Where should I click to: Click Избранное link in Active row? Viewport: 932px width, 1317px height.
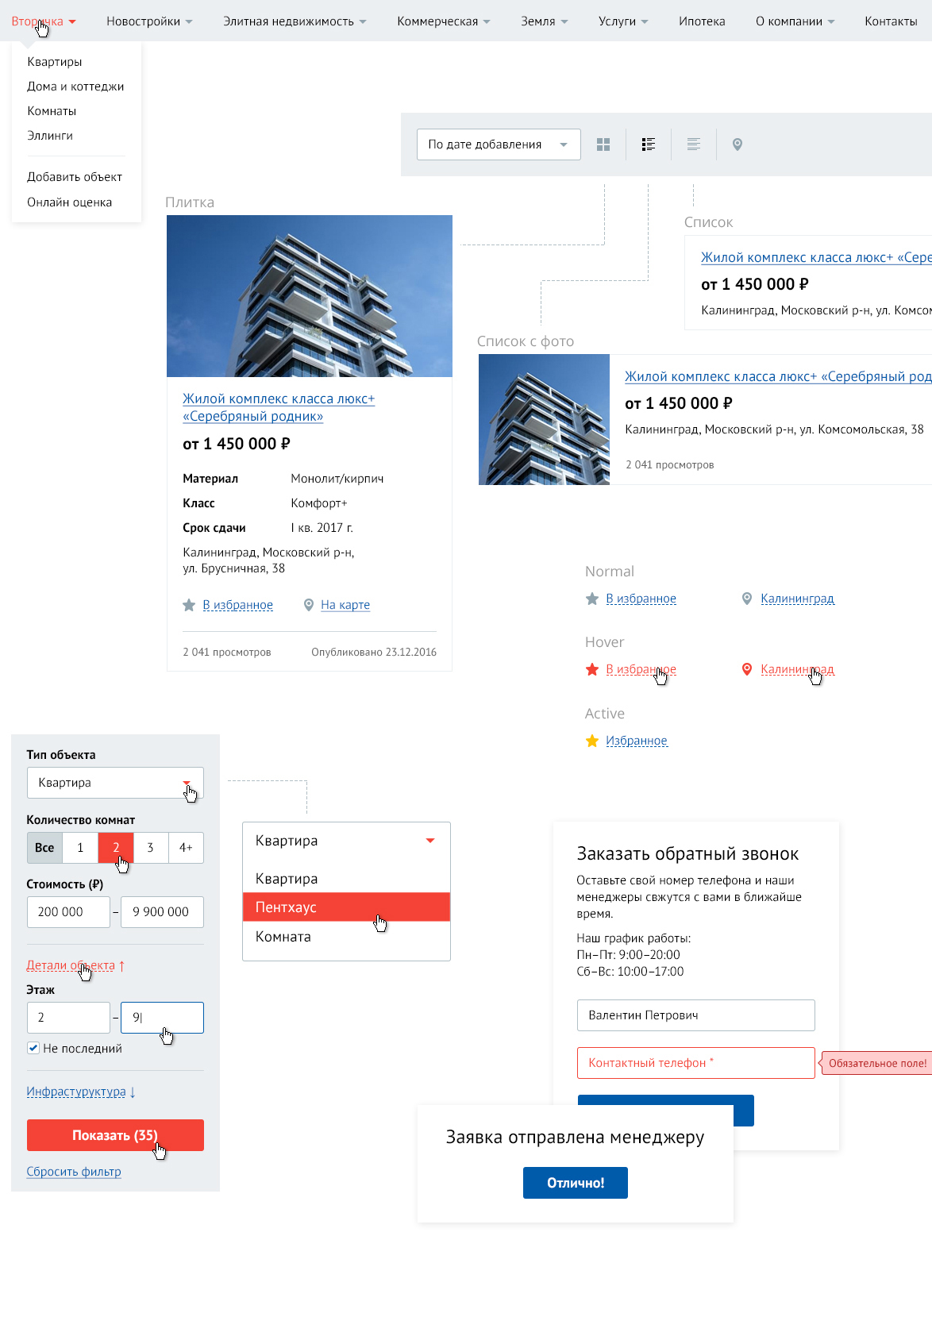(x=637, y=741)
